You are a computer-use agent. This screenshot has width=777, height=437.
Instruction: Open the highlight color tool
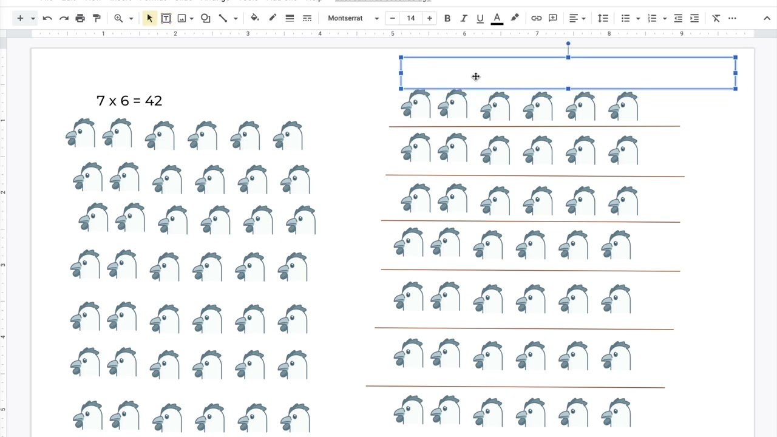[x=515, y=18]
